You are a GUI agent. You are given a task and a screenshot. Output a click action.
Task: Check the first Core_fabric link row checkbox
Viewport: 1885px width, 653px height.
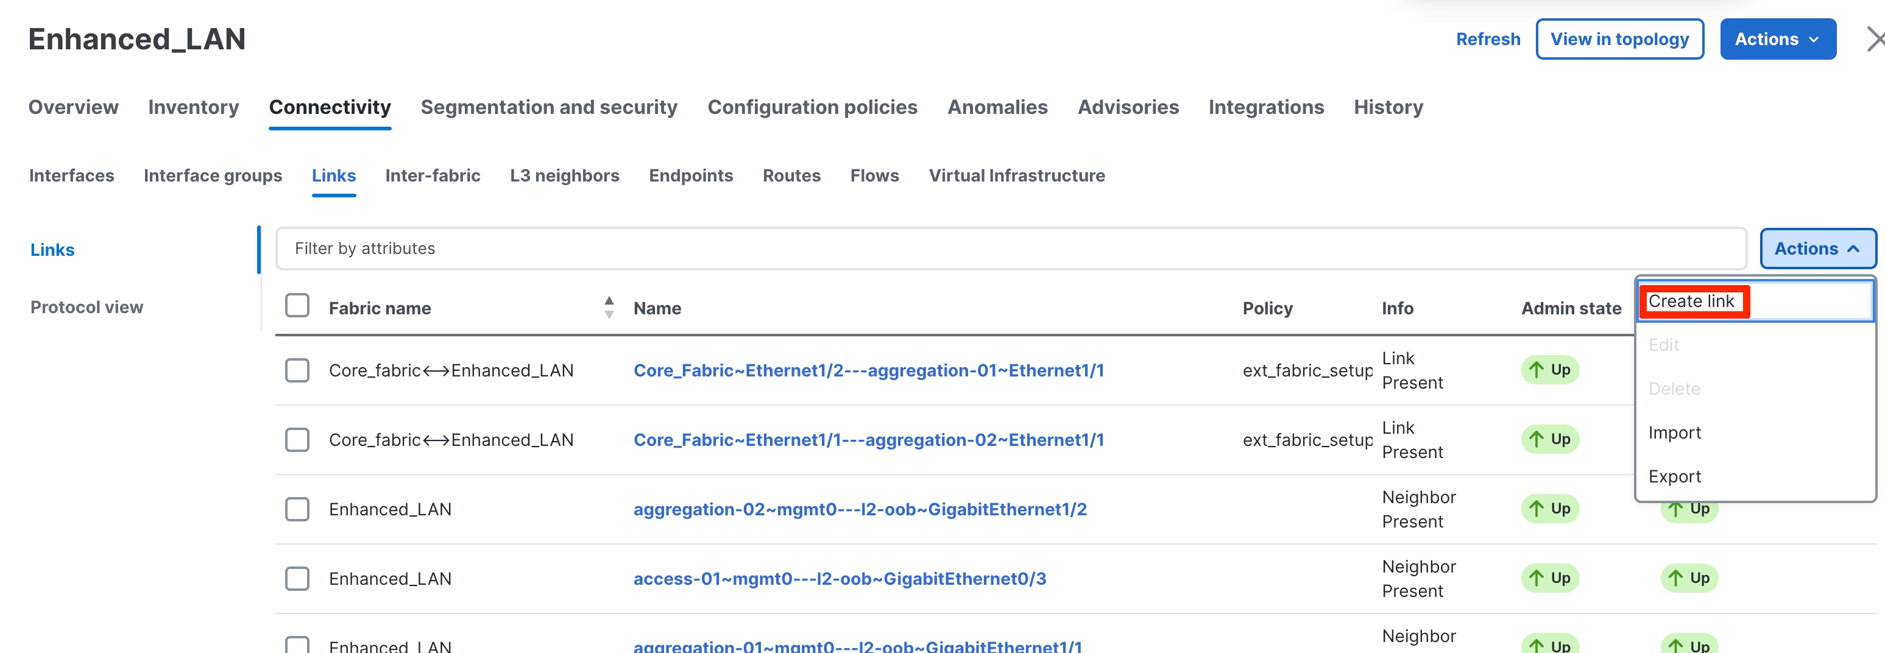(x=297, y=371)
